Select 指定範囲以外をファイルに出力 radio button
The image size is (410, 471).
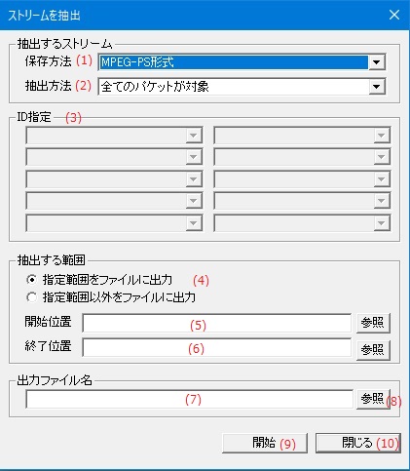point(31,297)
